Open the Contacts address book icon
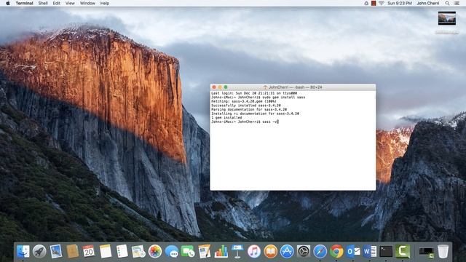The height and width of the screenshot is (262, 466). tap(72, 251)
